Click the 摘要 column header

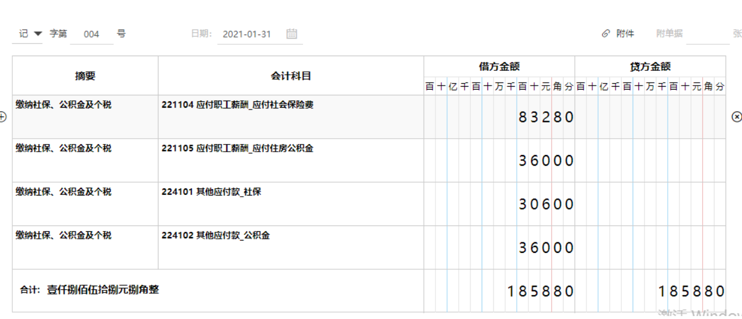point(85,76)
